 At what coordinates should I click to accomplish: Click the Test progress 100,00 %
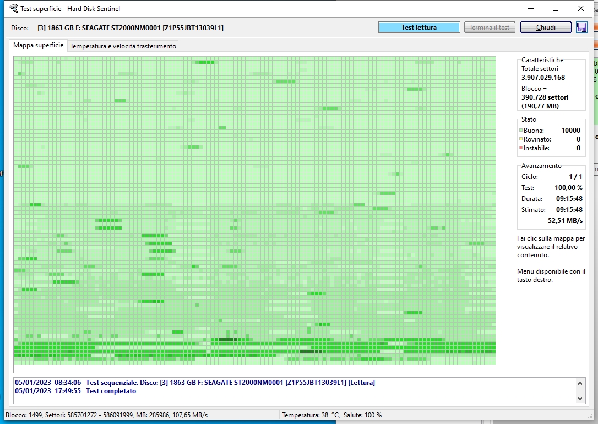coord(568,188)
